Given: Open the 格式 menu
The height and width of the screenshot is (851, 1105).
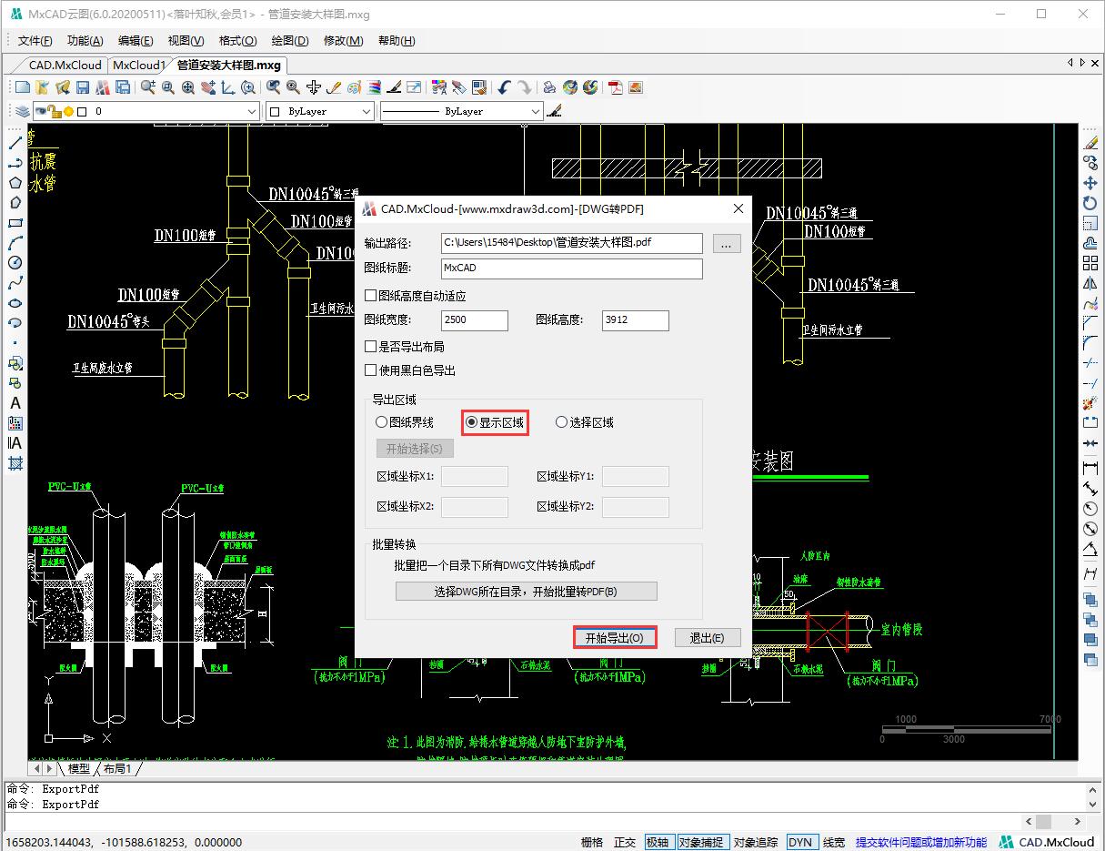Looking at the screenshot, I should pyautogui.click(x=236, y=41).
